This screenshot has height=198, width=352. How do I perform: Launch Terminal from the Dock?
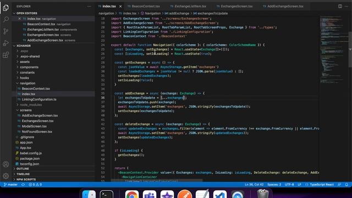(x=106, y=194)
